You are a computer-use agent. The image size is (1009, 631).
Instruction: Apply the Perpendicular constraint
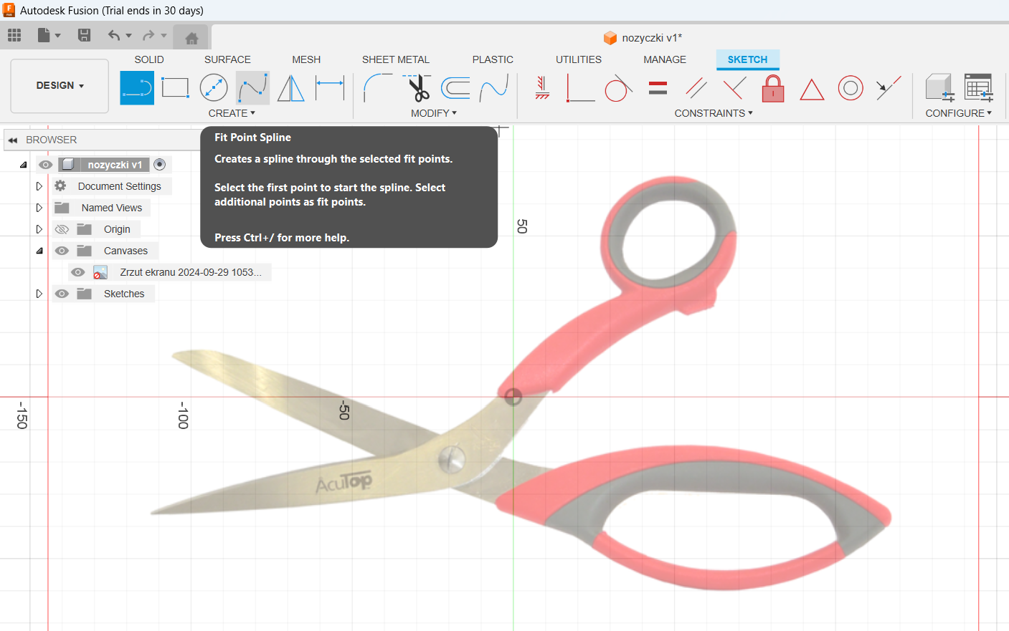580,88
